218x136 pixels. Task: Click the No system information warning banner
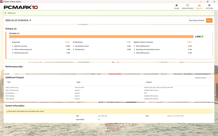[x=109, y=111]
